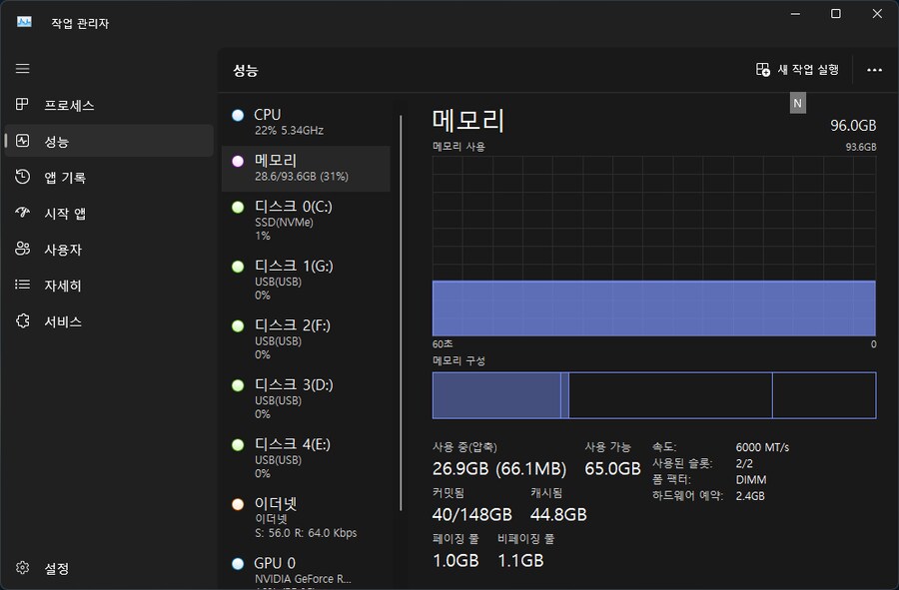Open the 서비스 (Services) sidebar icon
The image size is (899, 590).
pyautogui.click(x=23, y=321)
